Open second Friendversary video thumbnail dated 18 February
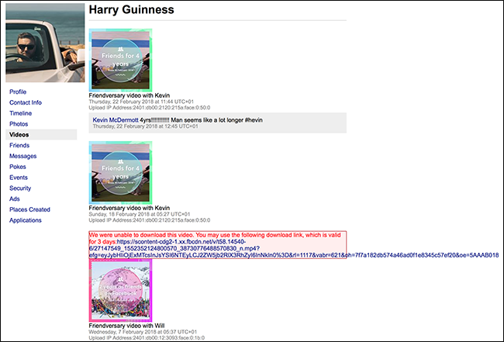504x342 pixels. point(120,173)
